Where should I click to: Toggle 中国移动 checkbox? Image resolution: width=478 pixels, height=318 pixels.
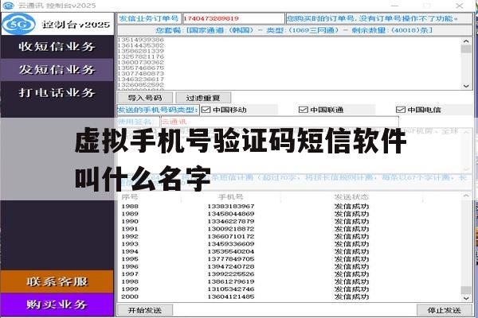click(x=206, y=110)
